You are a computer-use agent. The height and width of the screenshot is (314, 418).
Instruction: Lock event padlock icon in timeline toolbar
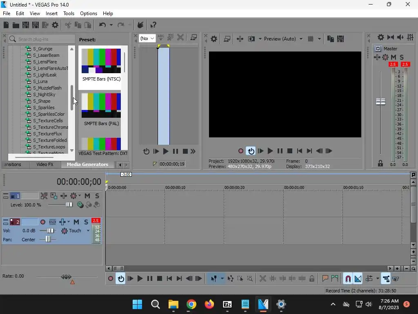point(311,279)
